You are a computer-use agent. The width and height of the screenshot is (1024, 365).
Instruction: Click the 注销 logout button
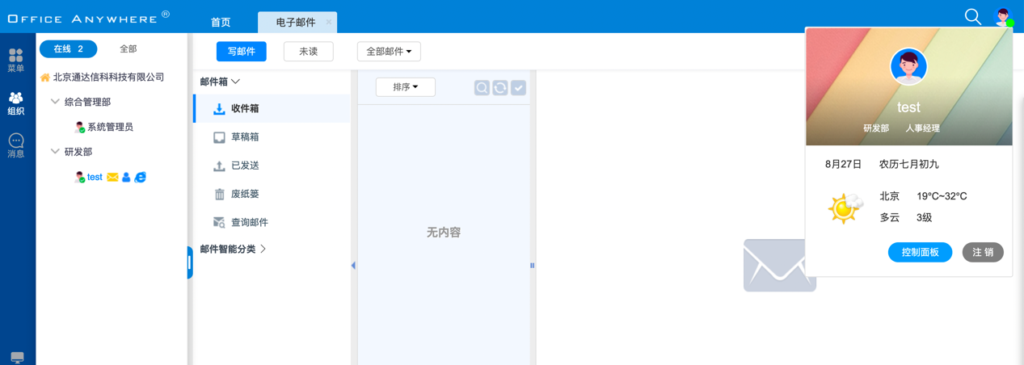point(983,253)
